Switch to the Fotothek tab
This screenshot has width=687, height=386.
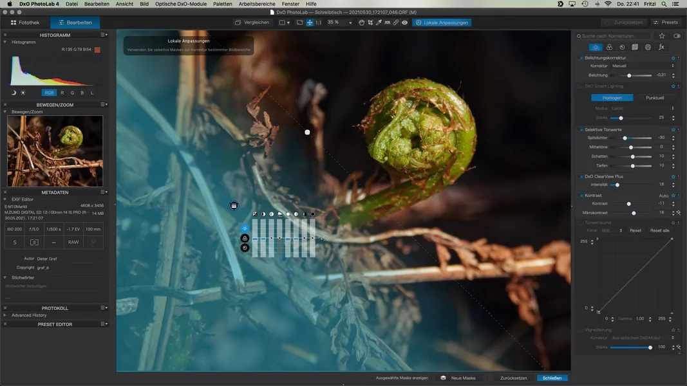25,23
